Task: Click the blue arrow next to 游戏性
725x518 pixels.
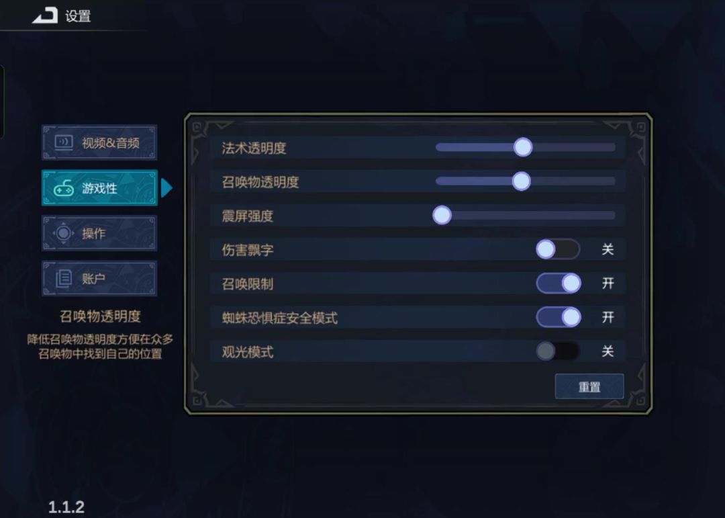Action: (166, 188)
